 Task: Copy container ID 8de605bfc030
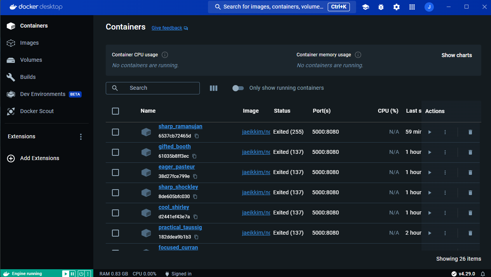click(195, 197)
